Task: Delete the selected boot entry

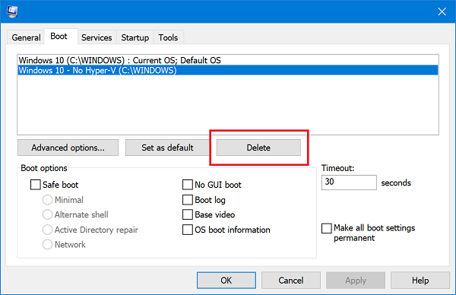Action: click(258, 147)
